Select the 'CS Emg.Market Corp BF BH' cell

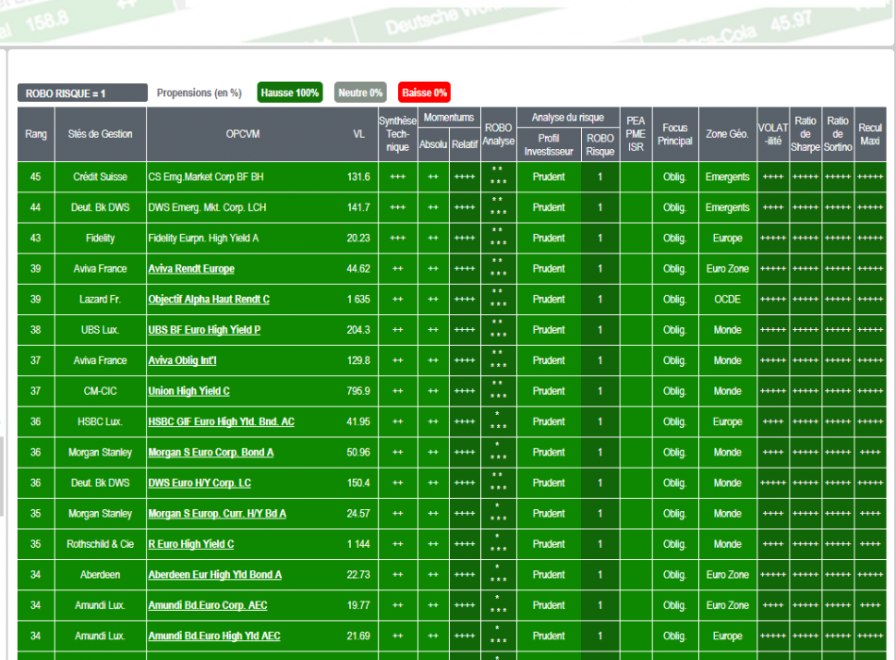click(x=206, y=177)
